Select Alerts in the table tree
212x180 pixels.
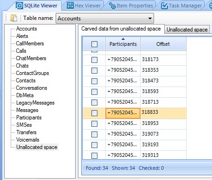(22, 36)
